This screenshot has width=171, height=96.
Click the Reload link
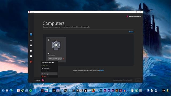coord(131,32)
